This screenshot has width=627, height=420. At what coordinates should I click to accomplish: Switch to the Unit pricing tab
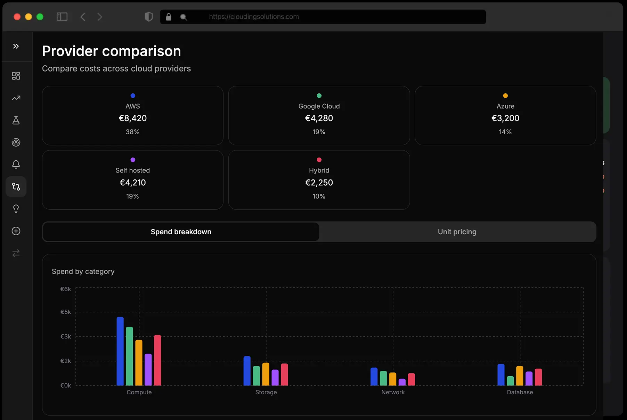[457, 232]
